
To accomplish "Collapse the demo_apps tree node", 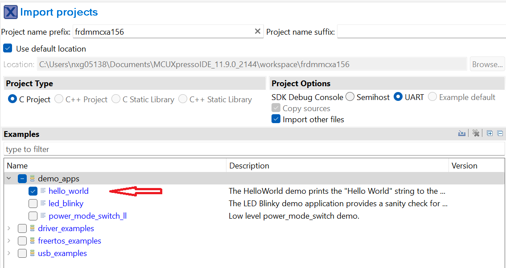I will pyautogui.click(x=8, y=179).
